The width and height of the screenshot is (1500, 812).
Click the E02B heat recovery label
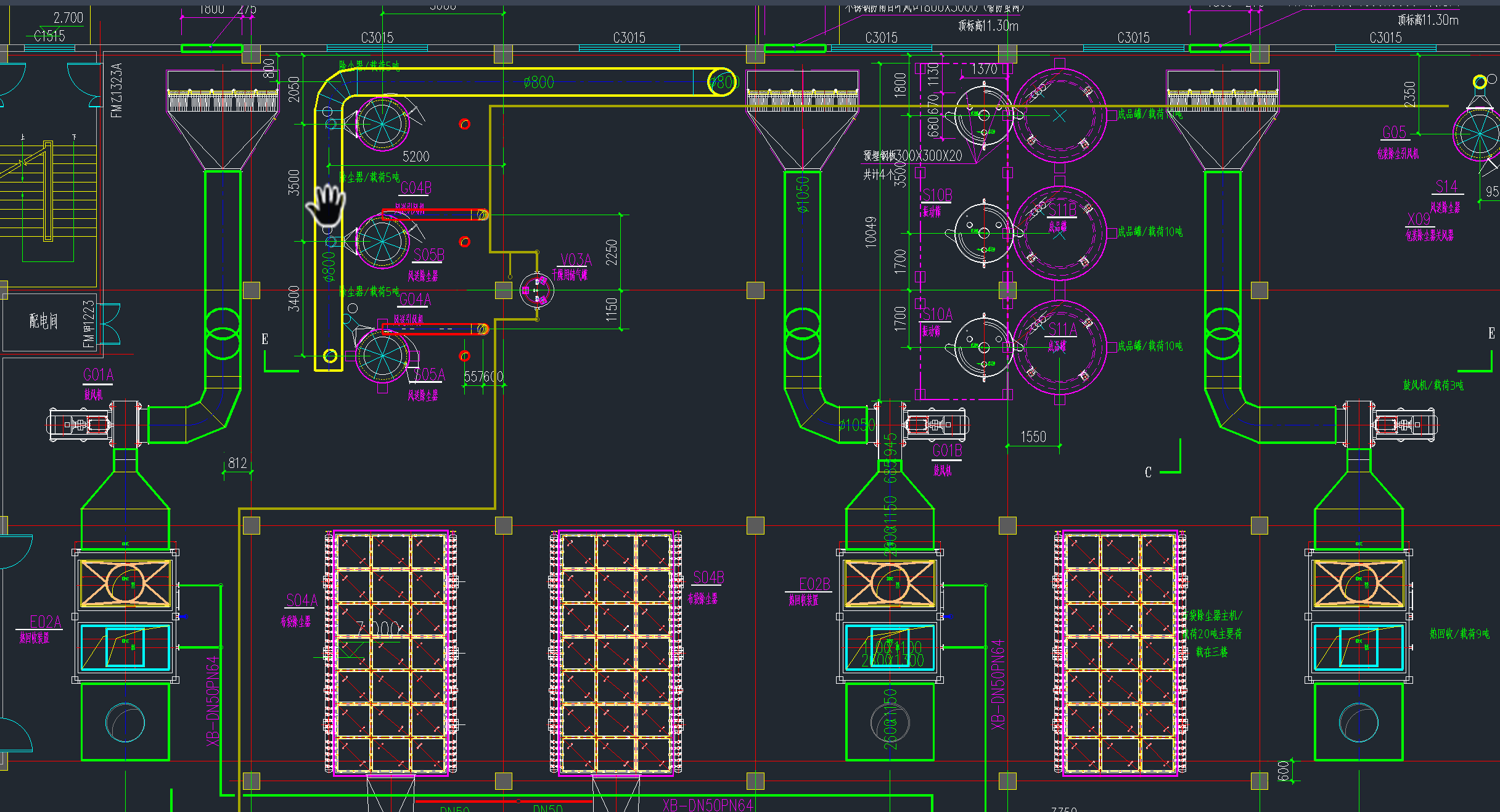814,584
